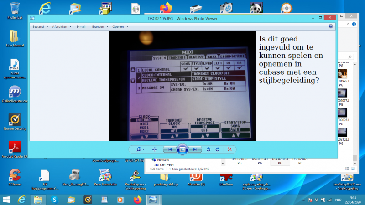Choose the E-mail menu item
The height and width of the screenshot is (205, 365).
(81, 26)
